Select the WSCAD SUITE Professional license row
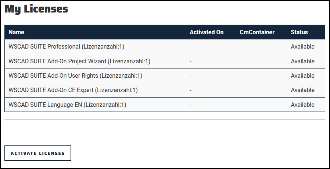The width and height of the screenshot is (330, 169). [165, 47]
